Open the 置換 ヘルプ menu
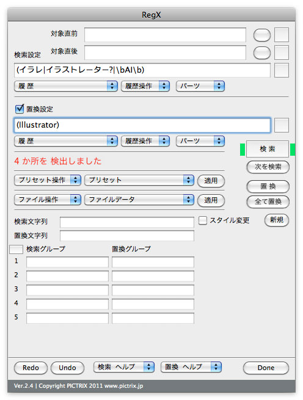This screenshot has height=400, width=303. [191, 367]
